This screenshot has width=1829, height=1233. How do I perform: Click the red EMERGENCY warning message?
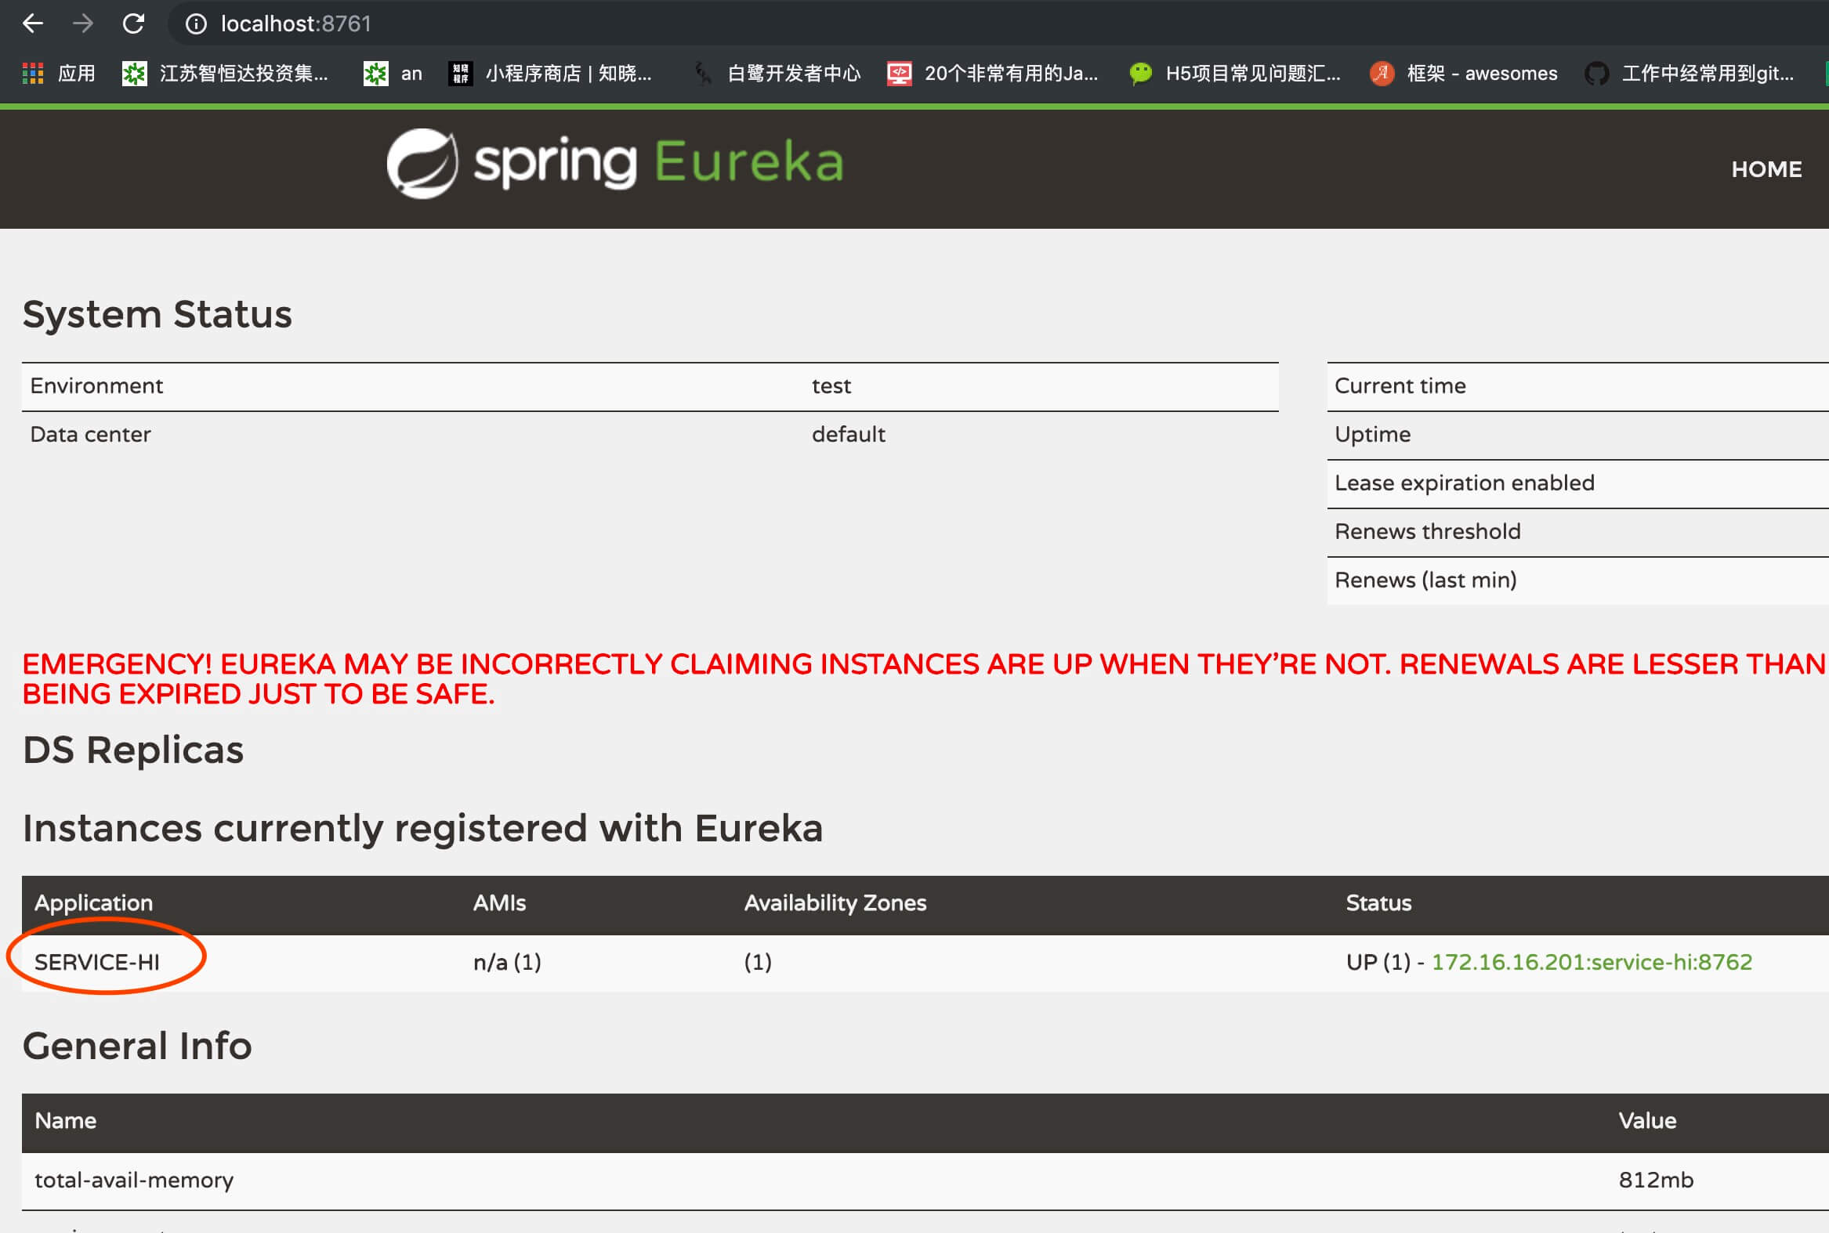(925, 679)
